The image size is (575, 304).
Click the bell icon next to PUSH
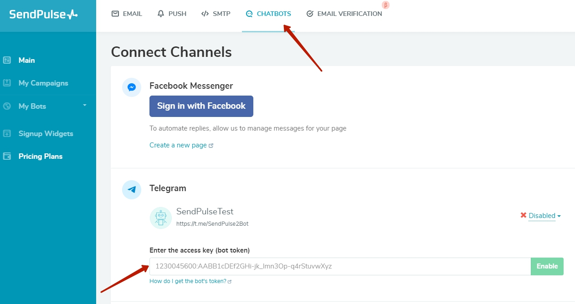coord(161,14)
